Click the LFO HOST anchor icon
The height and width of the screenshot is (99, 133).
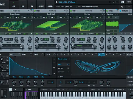61,82
